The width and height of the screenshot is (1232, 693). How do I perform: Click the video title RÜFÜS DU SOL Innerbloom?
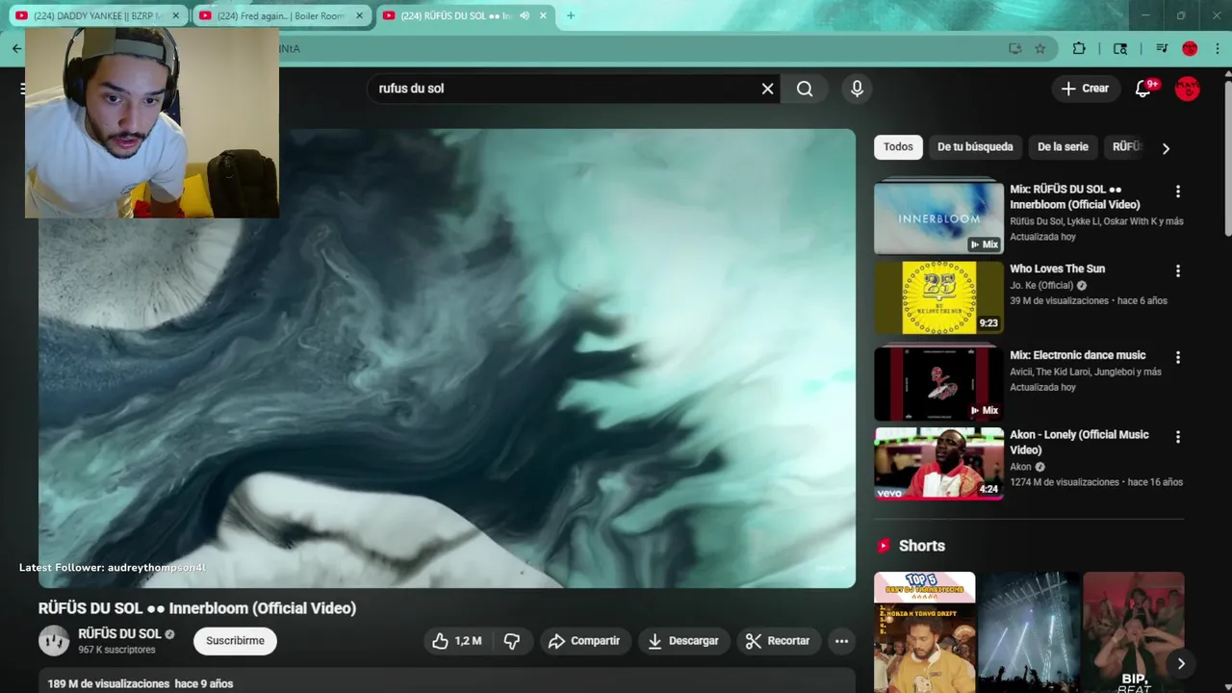click(197, 608)
